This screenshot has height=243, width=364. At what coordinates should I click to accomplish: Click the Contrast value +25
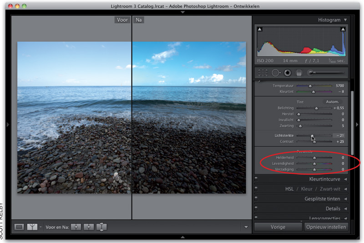click(x=340, y=142)
